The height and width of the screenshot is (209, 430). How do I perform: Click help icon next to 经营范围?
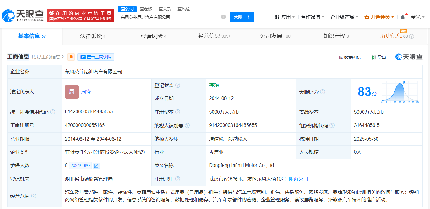(x=33, y=196)
